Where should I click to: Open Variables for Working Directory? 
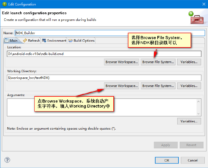click(x=189, y=86)
